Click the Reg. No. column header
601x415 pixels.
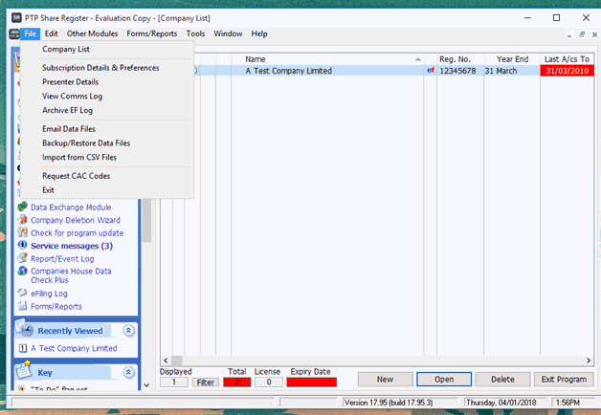pos(460,59)
